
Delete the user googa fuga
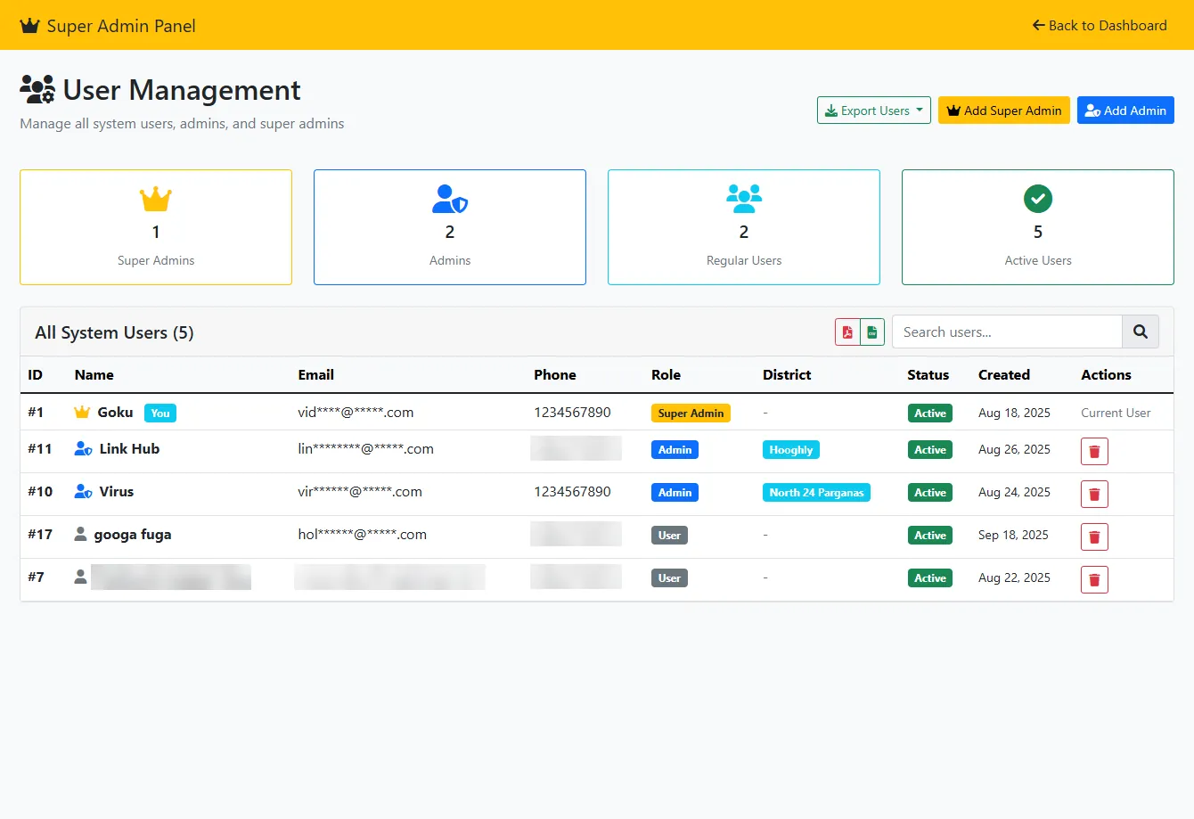coord(1094,537)
